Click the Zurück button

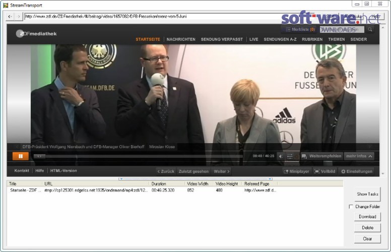point(166,171)
